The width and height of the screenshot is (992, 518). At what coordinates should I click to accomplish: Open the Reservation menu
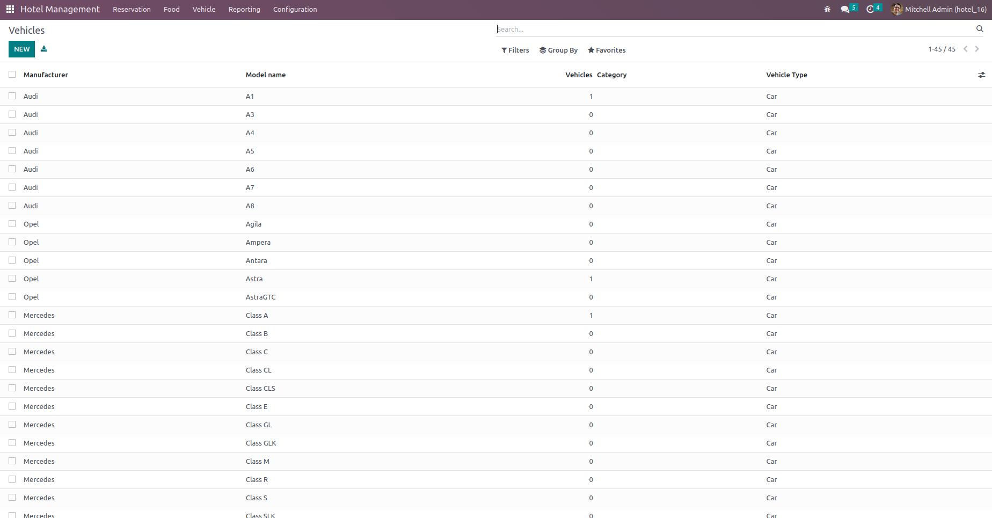(132, 9)
